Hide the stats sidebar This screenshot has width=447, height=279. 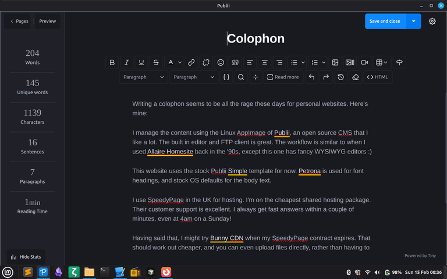[x=26, y=257]
